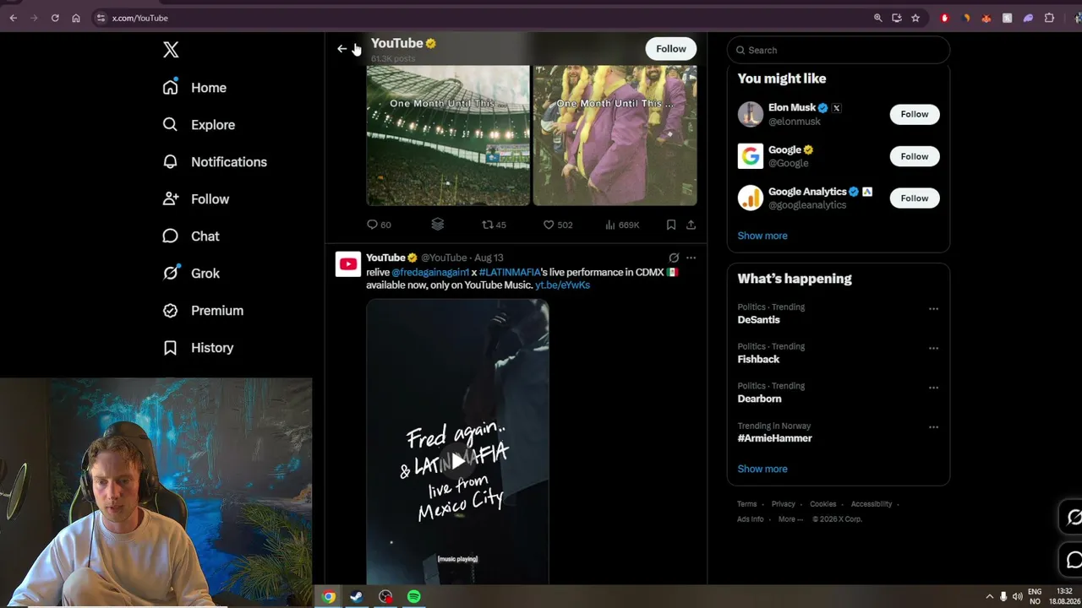The width and height of the screenshot is (1082, 608).
Task: Click the YouTube avatar on the Aug 13 post
Action: point(348,264)
